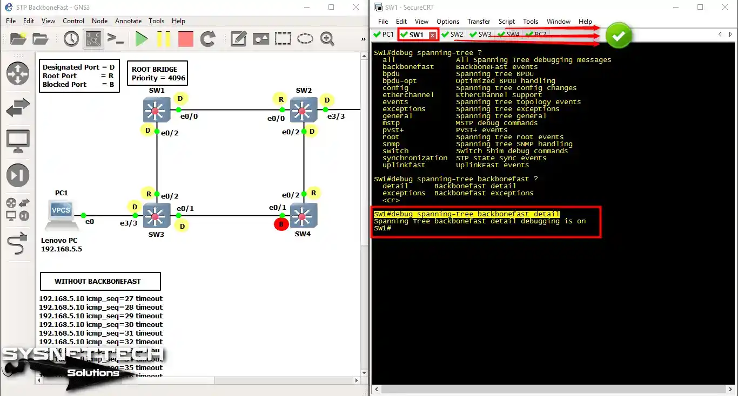
Task: Open the snapshot manager clock icon
Action: point(71,39)
